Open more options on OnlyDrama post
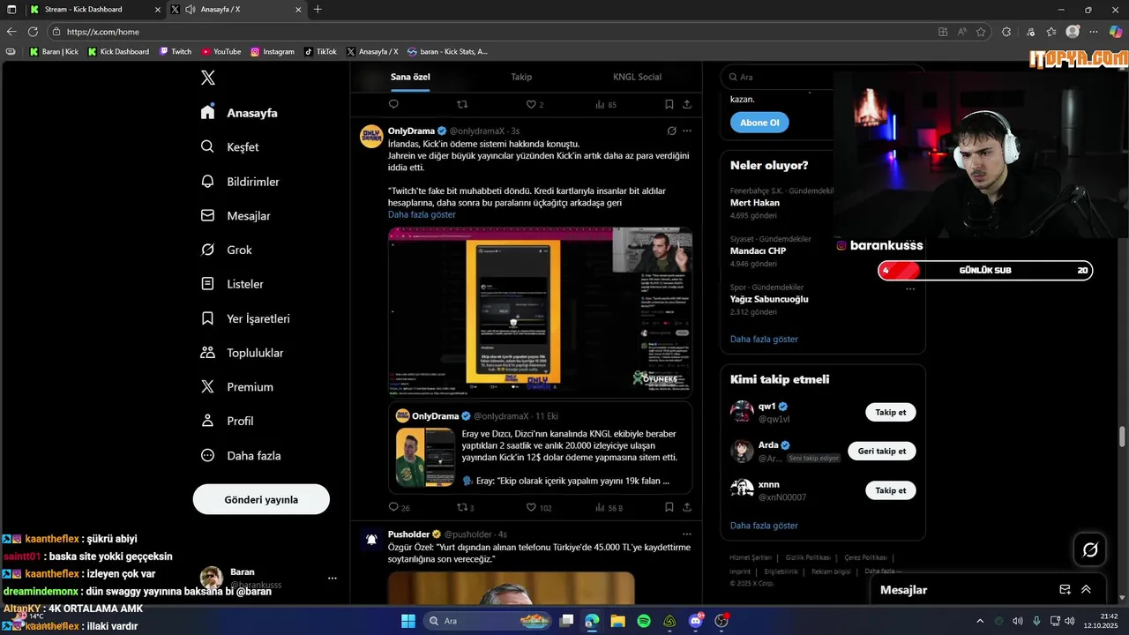 (687, 131)
